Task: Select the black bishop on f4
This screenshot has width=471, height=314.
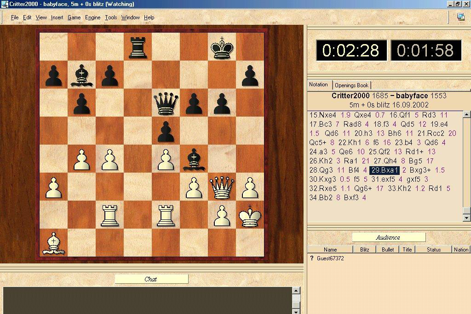Action: (194, 159)
